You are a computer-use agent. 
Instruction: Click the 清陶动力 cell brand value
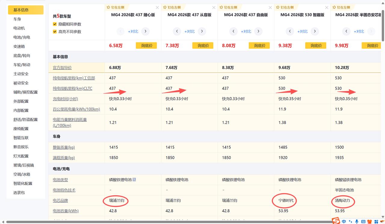343,201
